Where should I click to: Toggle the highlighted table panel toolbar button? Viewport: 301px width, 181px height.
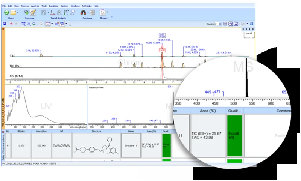[62, 24]
